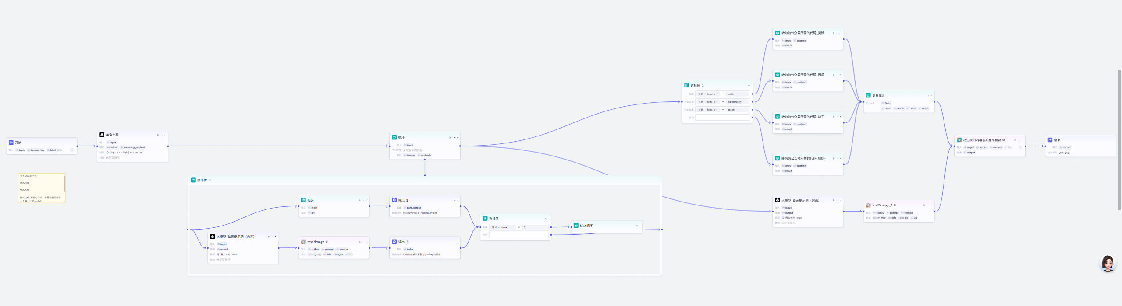Viewport: 1122px width, 306px height.
Task: Click the 开始 start node icon
Action: point(11,143)
